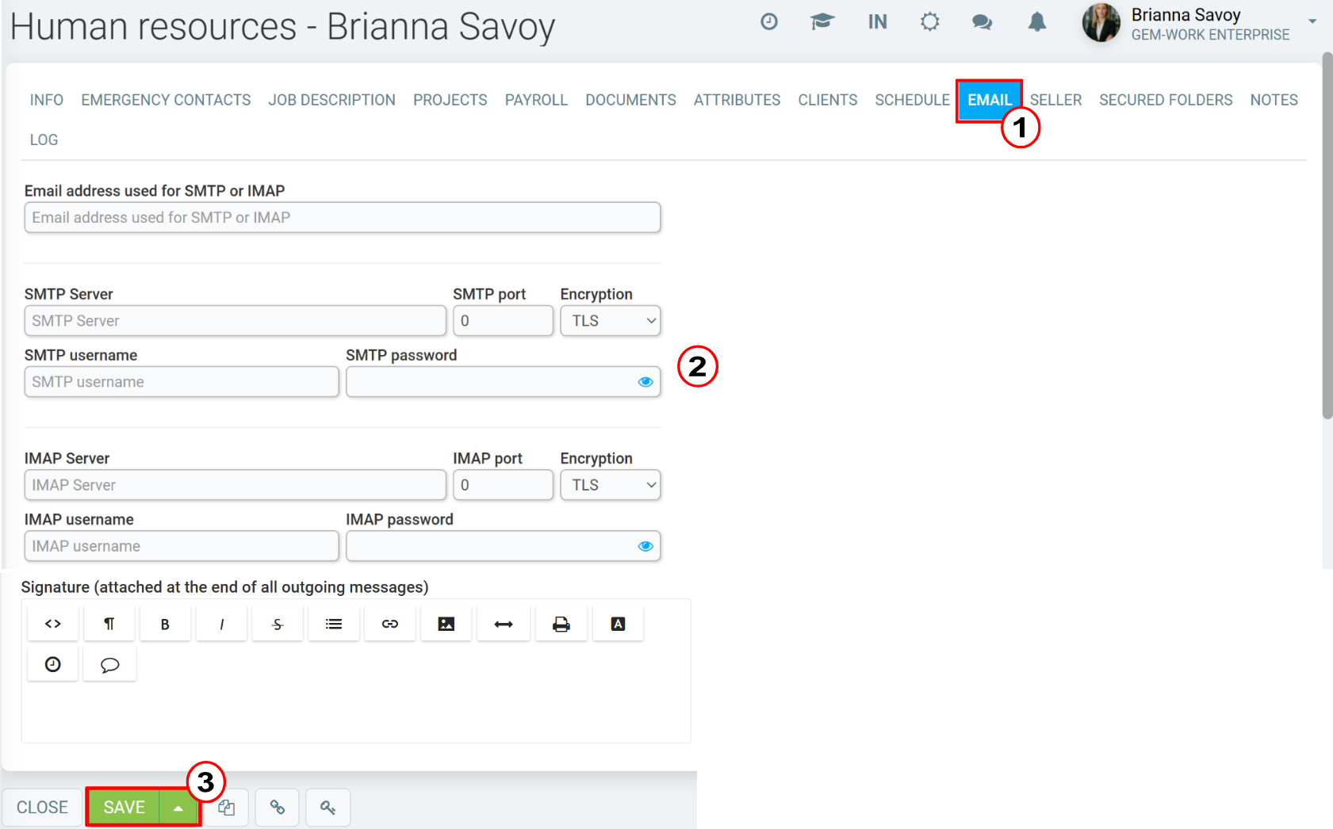The image size is (1333, 829).
Task: Switch to PAYROLL tab
Action: click(x=536, y=100)
